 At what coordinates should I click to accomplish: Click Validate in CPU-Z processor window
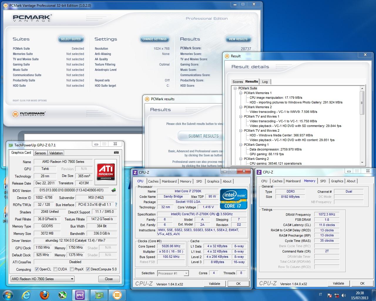click(214, 284)
